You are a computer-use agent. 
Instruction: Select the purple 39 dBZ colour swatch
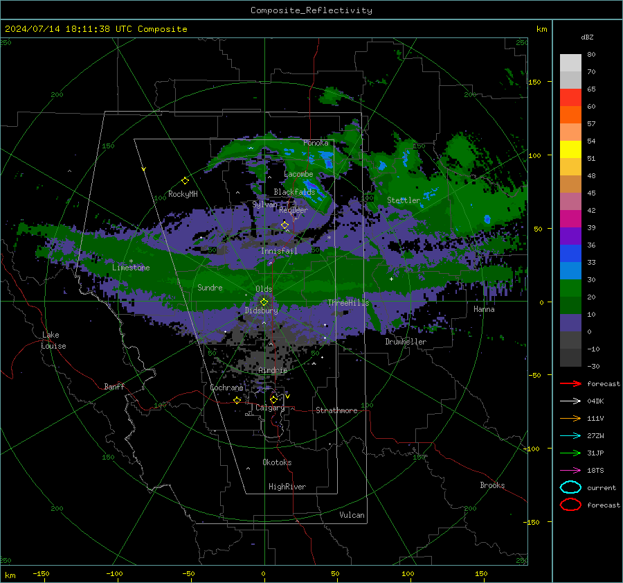(x=570, y=236)
